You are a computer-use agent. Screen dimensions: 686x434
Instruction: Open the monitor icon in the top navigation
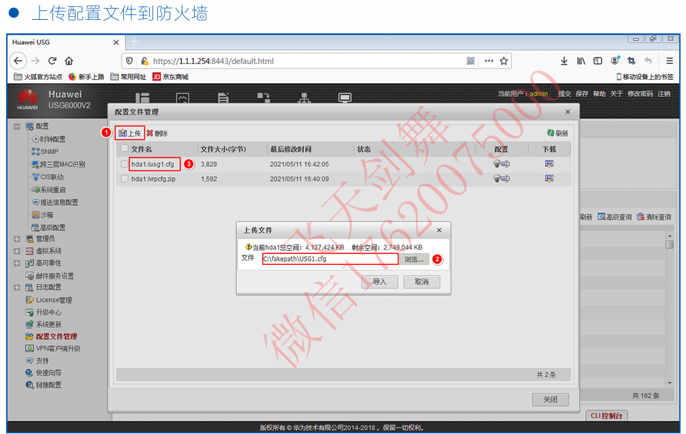182,97
